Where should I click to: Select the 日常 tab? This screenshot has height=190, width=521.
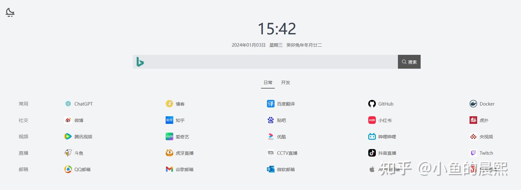268,83
